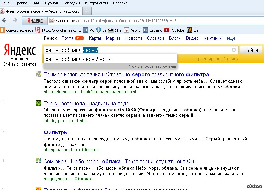
Task: Click the browser back arrow button
Action: (5, 20)
